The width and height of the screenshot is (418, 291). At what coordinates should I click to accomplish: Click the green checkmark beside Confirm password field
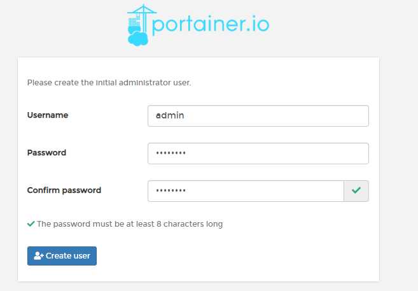(x=356, y=190)
